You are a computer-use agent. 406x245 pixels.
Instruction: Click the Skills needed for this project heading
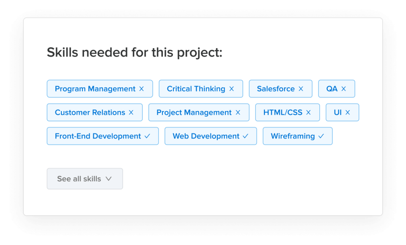click(x=134, y=53)
